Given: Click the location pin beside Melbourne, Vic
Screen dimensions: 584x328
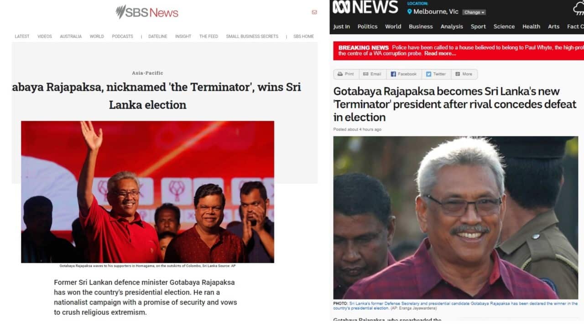Looking at the screenshot, I should (x=409, y=12).
